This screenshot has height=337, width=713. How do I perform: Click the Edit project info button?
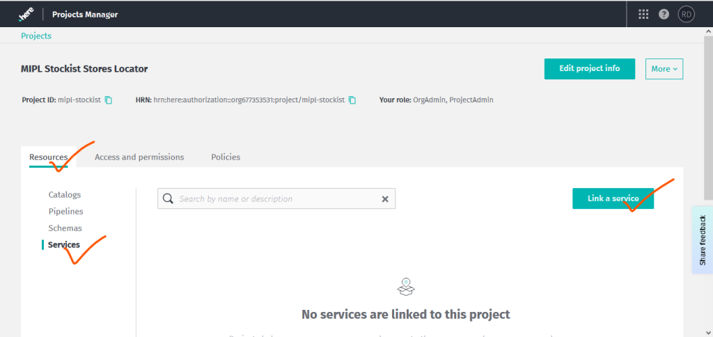coord(589,69)
